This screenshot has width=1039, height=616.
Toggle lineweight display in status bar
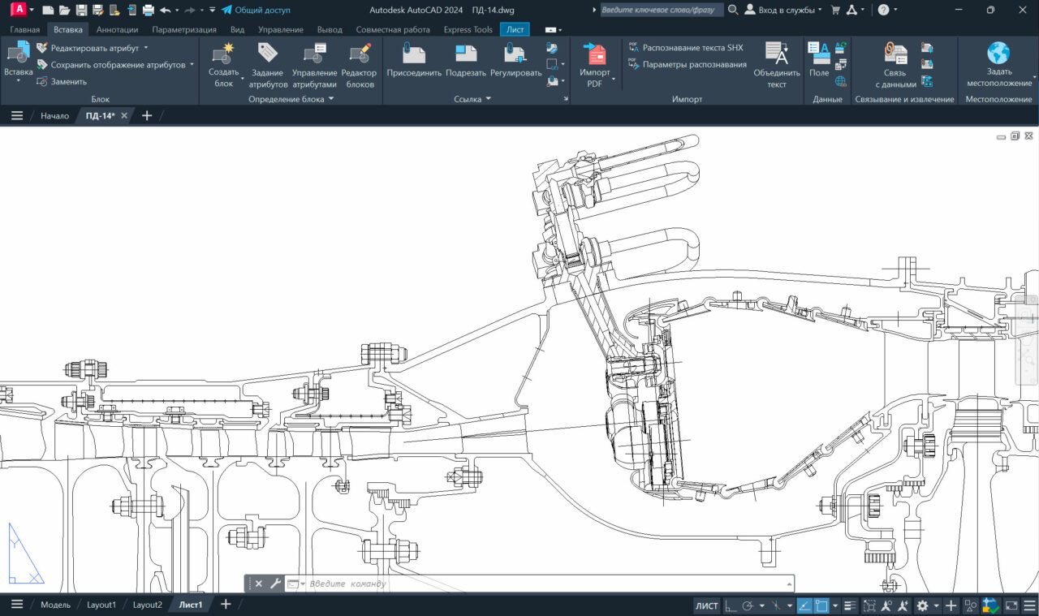(850, 605)
